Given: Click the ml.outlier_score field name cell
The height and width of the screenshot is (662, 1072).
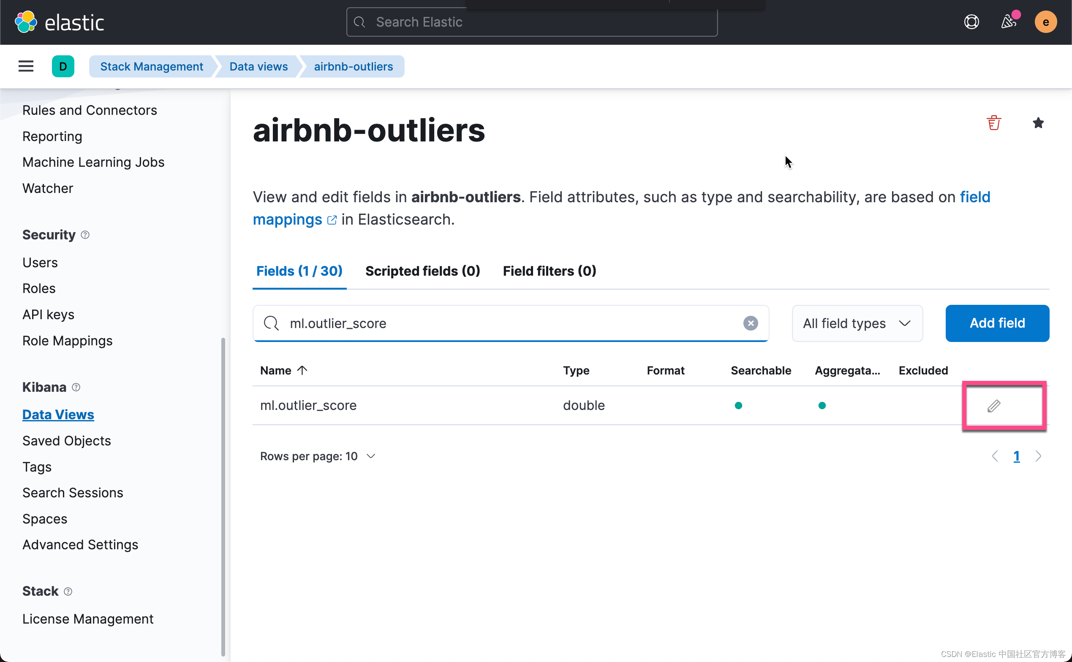Looking at the screenshot, I should click(308, 405).
